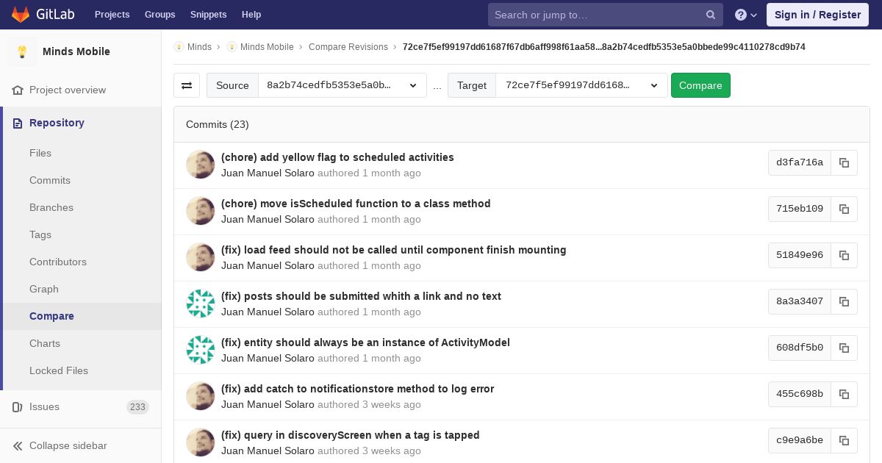The width and height of the screenshot is (882, 463).
Task: Click avatar beside load feed fix commit
Action: [x=201, y=257]
